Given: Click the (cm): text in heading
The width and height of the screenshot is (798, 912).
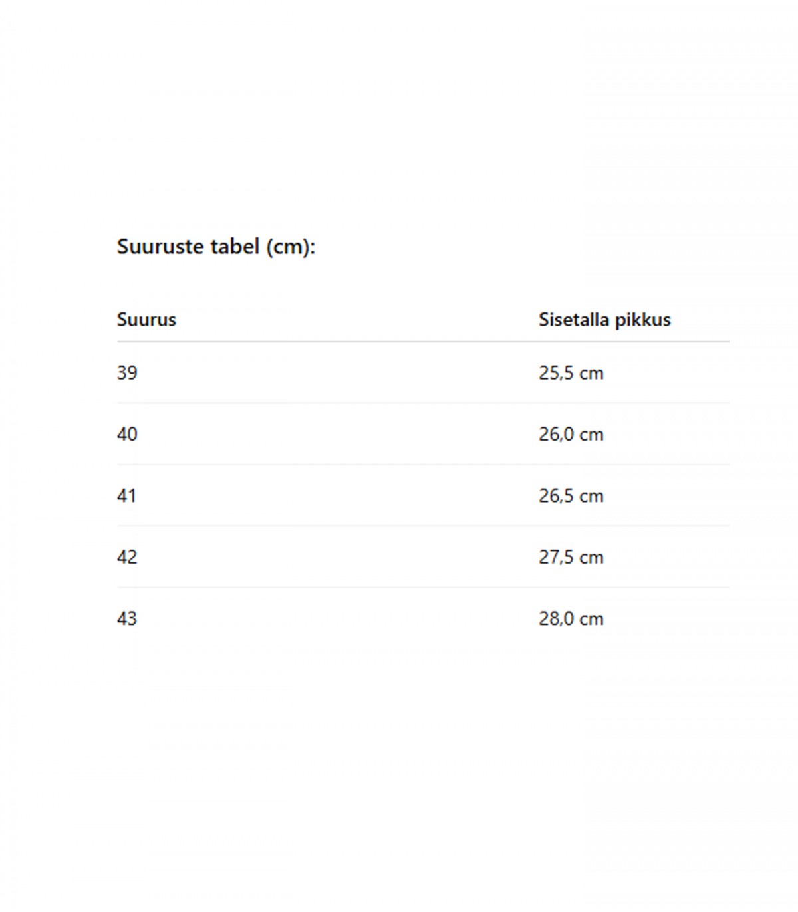Looking at the screenshot, I should 291,247.
